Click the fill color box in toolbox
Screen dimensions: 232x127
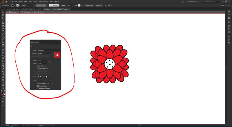click(x=2, y=93)
